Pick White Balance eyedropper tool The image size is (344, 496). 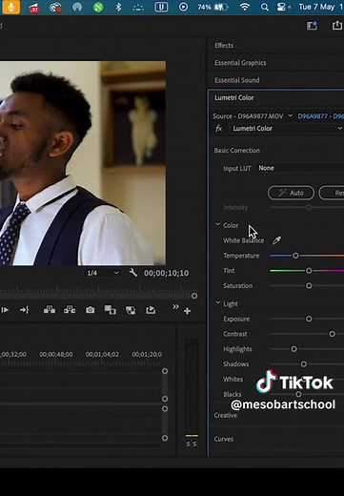[x=276, y=240]
